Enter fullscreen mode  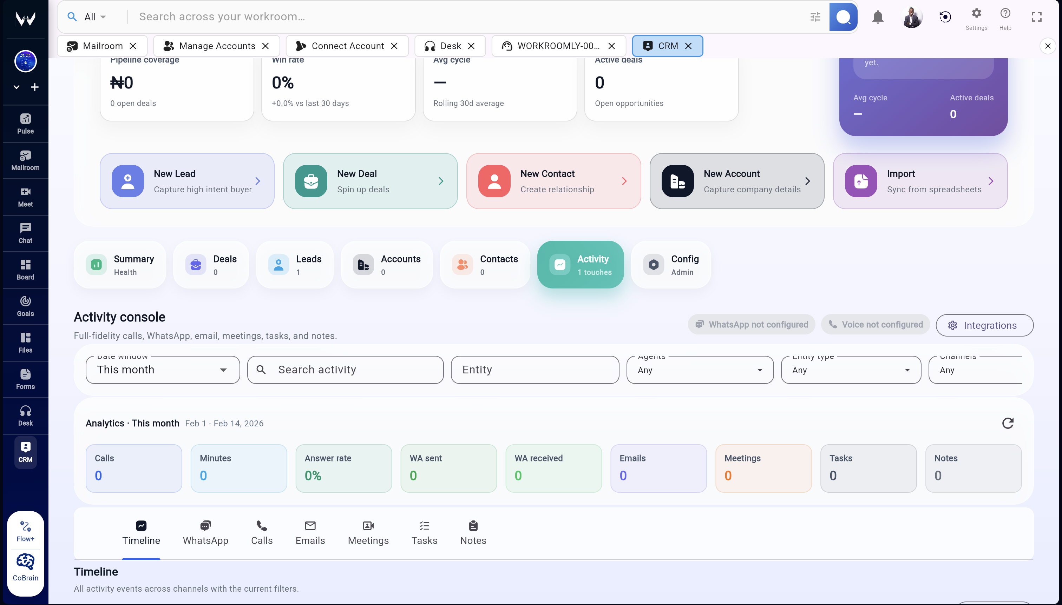(x=1036, y=16)
